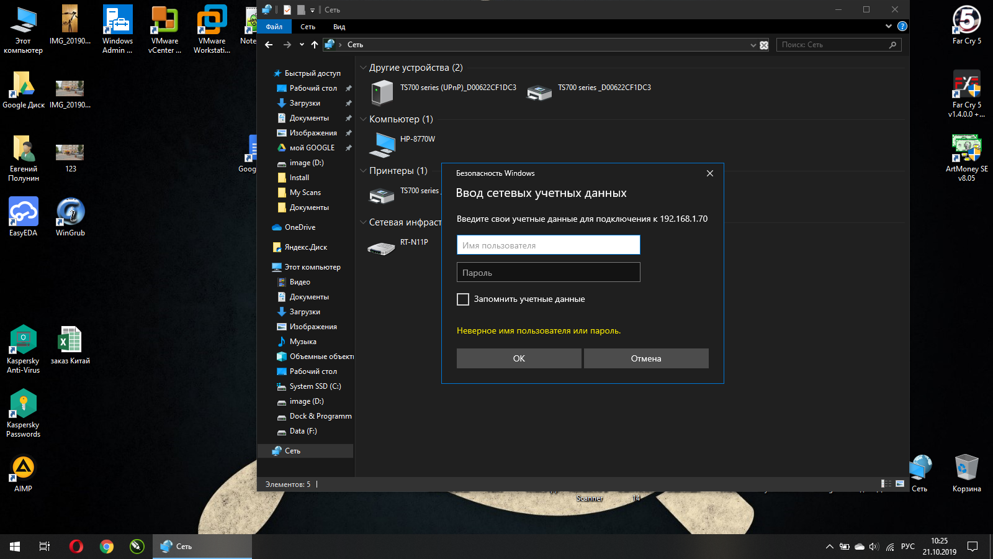The width and height of the screenshot is (993, 559).
Task: Click the TS700 series UPnP device icon
Action: click(382, 93)
